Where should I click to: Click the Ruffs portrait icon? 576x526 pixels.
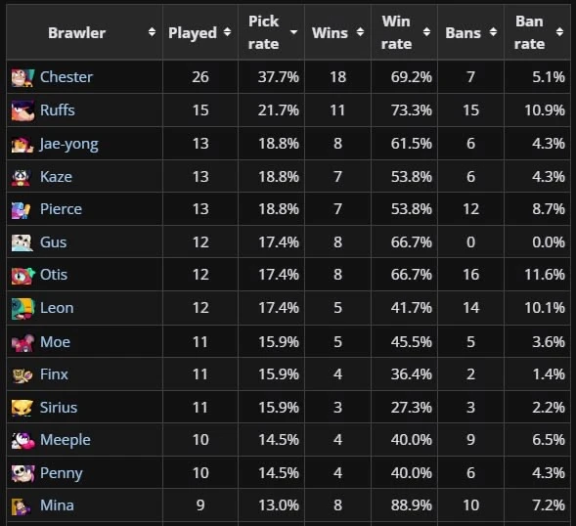pos(22,110)
